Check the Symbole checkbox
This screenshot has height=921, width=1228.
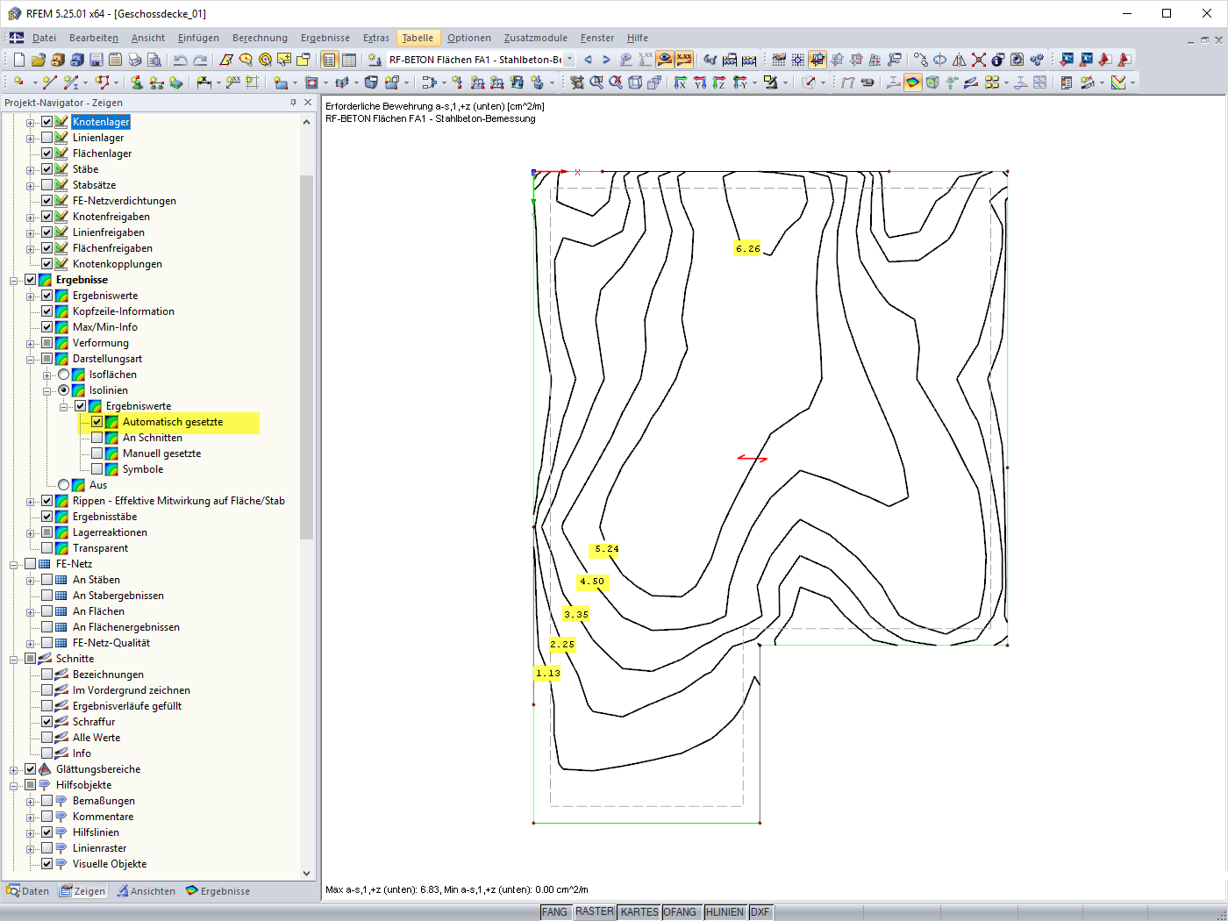[96, 469]
